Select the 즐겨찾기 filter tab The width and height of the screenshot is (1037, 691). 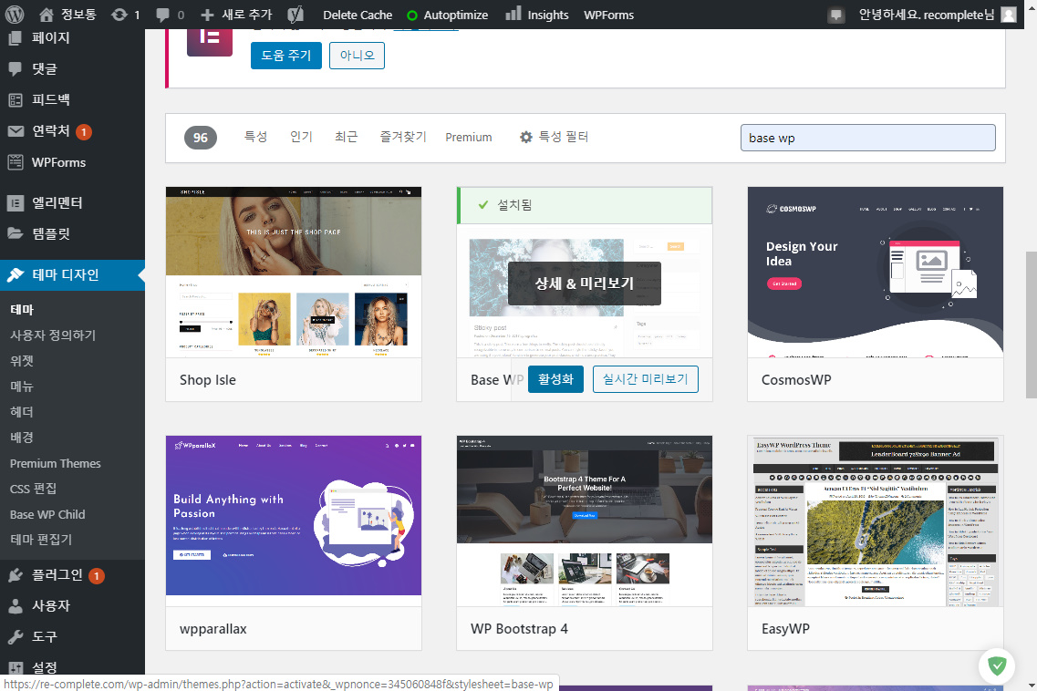point(403,137)
